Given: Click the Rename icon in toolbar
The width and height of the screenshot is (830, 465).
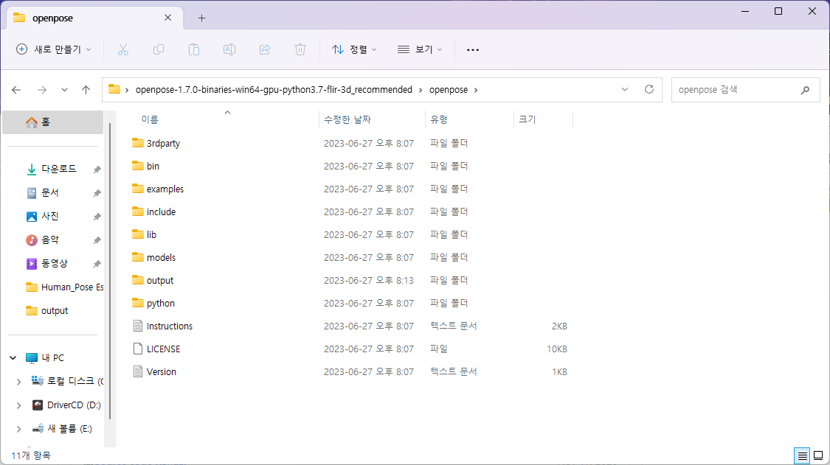Looking at the screenshot, I should coord(229,49).
